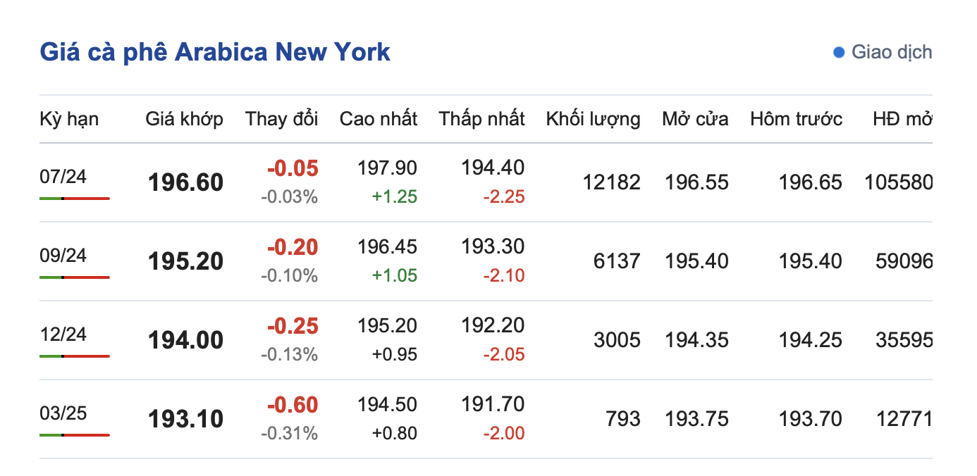This screenshot has height=476, width=977.
Task: Click the Thấp nhất column header
Action: 481,119
